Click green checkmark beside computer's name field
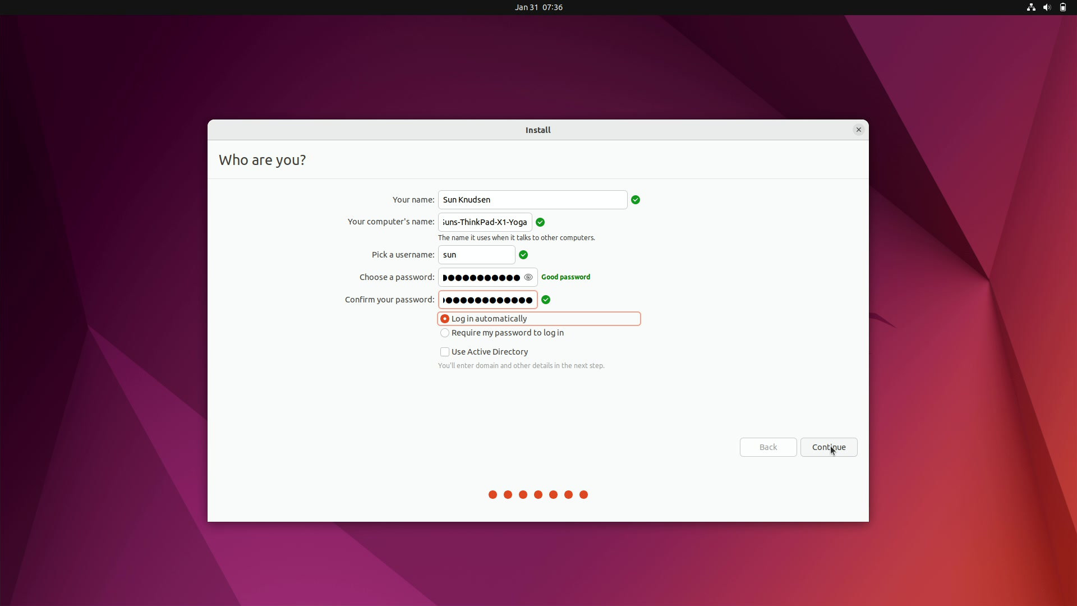Image resolution: width=1077 pixels, height=606 pixels. point(540,222)
